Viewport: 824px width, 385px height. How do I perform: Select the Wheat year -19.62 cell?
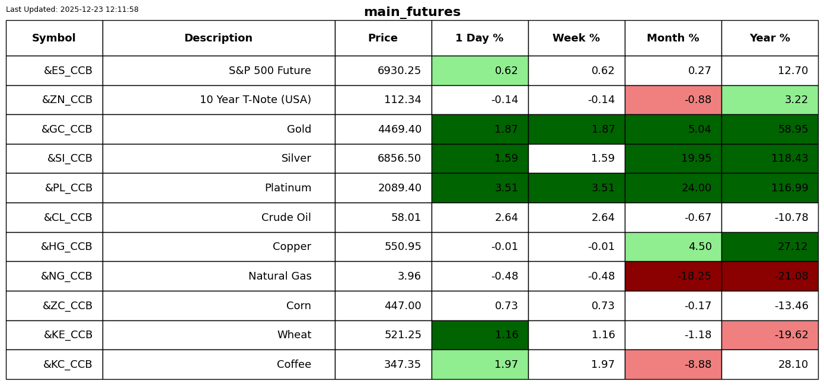(769, 335)
